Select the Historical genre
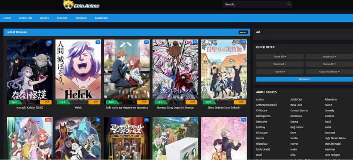The height and width of the screenshot is (160, 353). click(262, 144)
